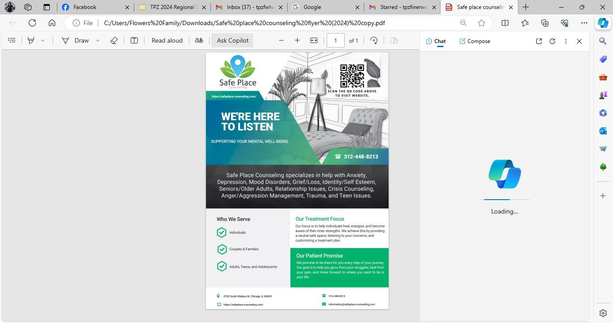Open Games chess icon in sidebar

603,95
